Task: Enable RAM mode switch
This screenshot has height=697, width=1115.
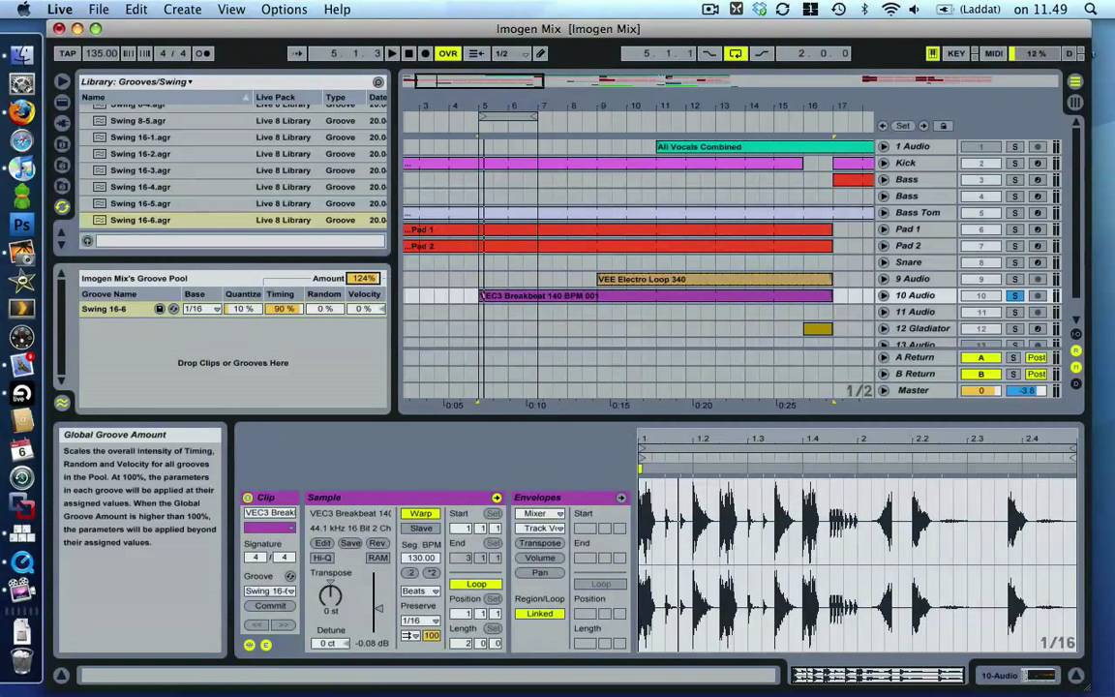Action: 377,559
